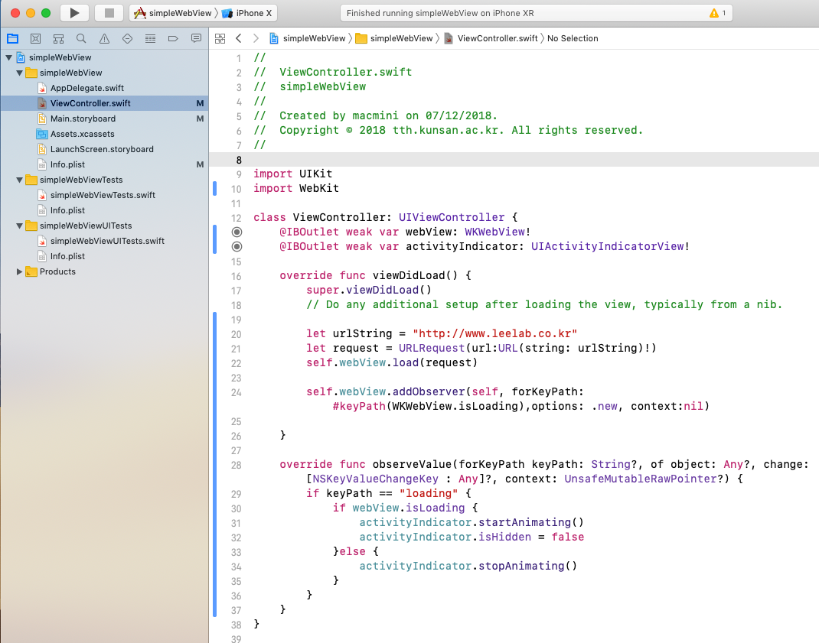Select the iPhone X run destination

click(250, 13)
